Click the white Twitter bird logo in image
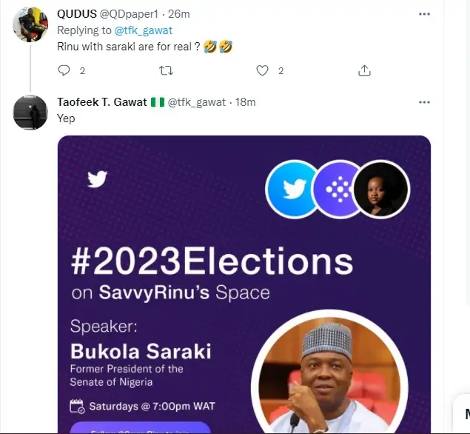Image resolution: width=470 pixels, height=434 pixels. [98, 178]
